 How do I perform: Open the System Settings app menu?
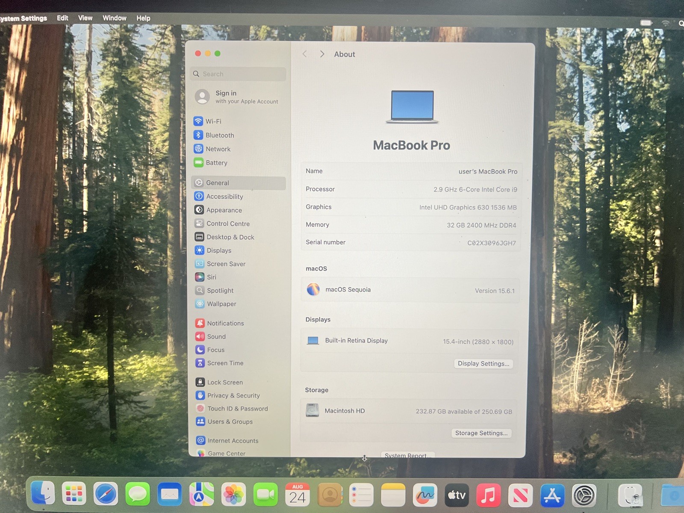[x=23, y=18]
